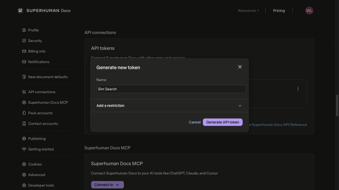Select Notifications in the sidebar
Screen dimensions: 339x190
click(39, 62)
